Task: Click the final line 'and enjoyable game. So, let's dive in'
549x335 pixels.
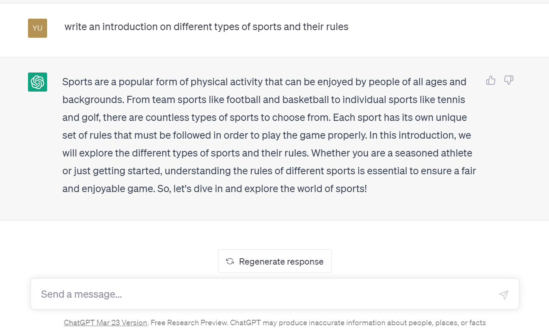Action: click(x=215, y=189)
